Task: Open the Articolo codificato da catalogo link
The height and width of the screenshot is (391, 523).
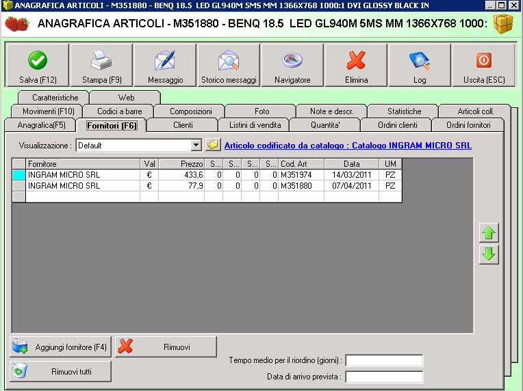Action: [x=348, y=146]
